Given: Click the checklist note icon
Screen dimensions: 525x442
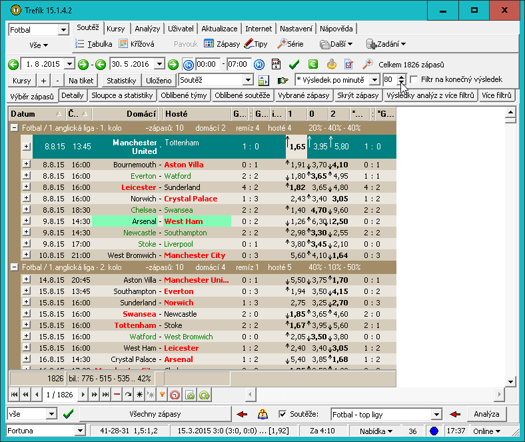Looking at the screenshot, I should pos(349,64).
